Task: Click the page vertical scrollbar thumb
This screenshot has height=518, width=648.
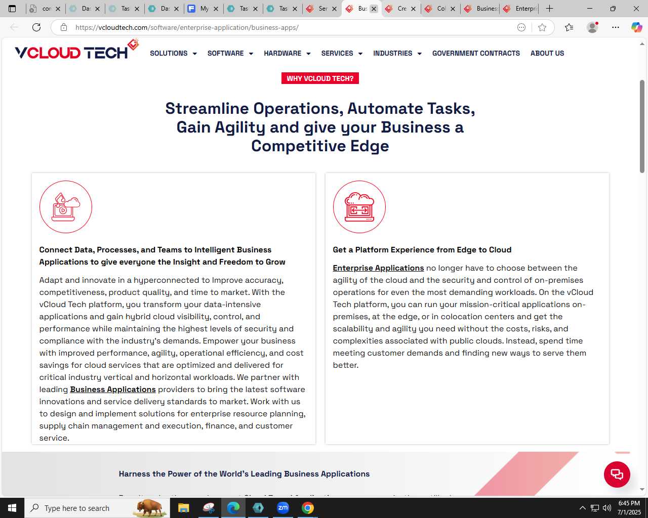Action: click(642, 126)
